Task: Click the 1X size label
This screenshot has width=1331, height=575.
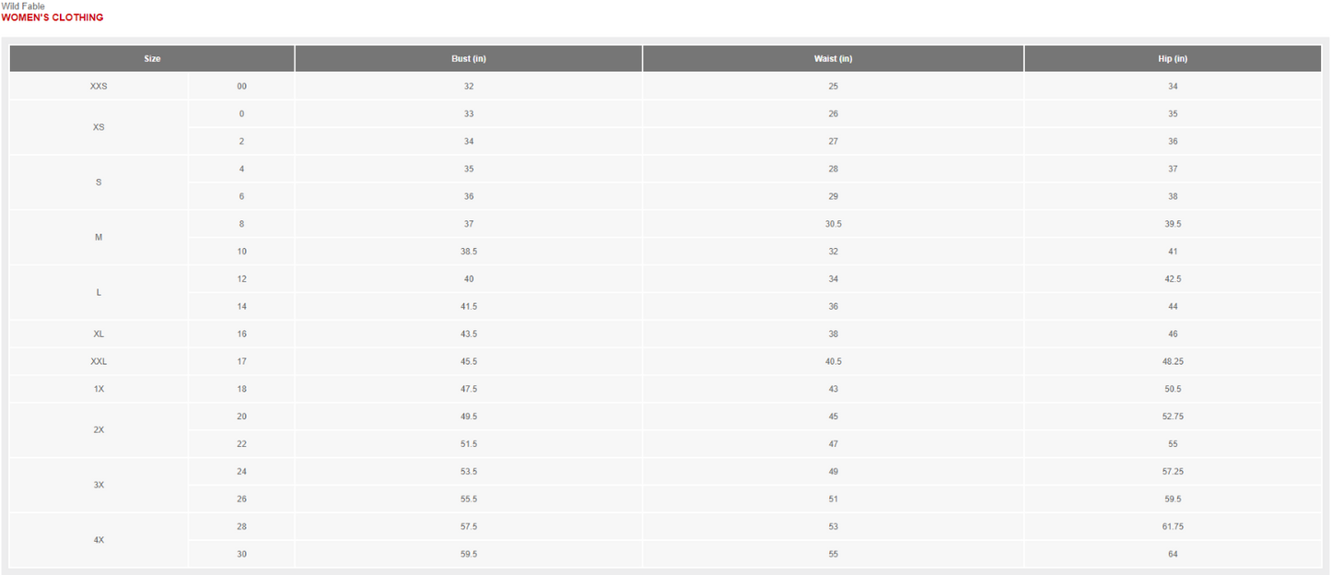Action: coord(99,389)
